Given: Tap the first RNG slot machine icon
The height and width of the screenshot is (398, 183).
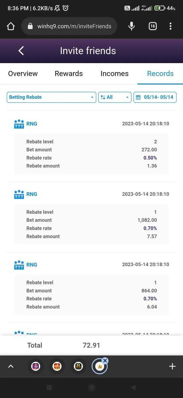Looking at the screenshot, I should coord(19,124).
